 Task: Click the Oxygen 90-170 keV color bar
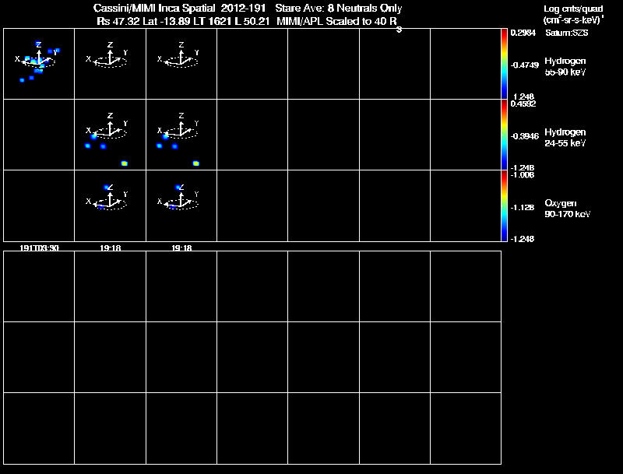pos(504,206)
